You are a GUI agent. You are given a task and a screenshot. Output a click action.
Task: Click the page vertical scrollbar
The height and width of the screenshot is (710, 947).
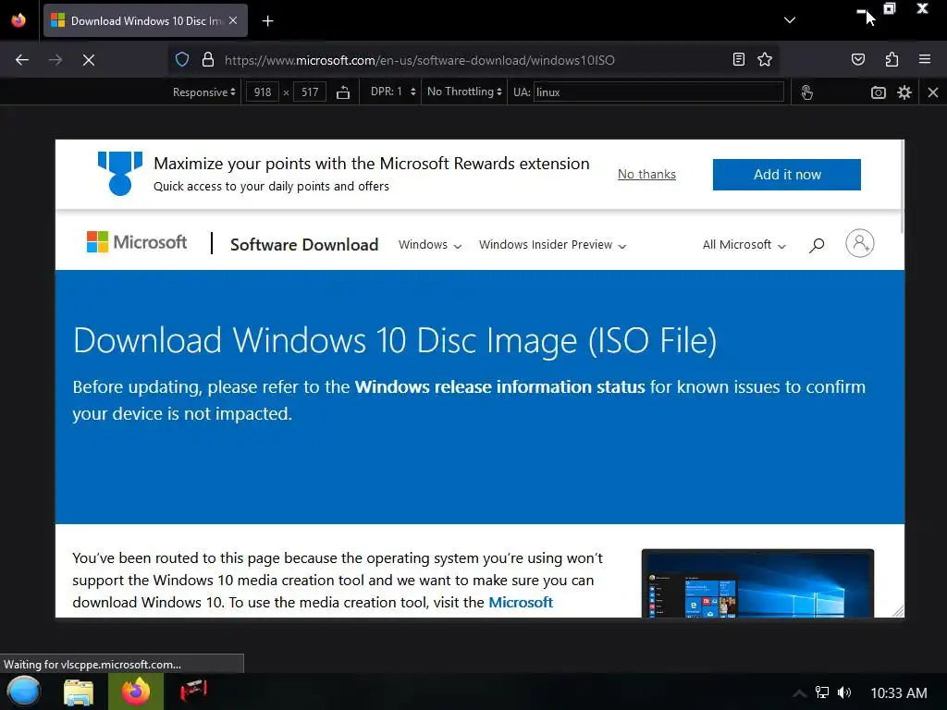(x=902, y=187)
